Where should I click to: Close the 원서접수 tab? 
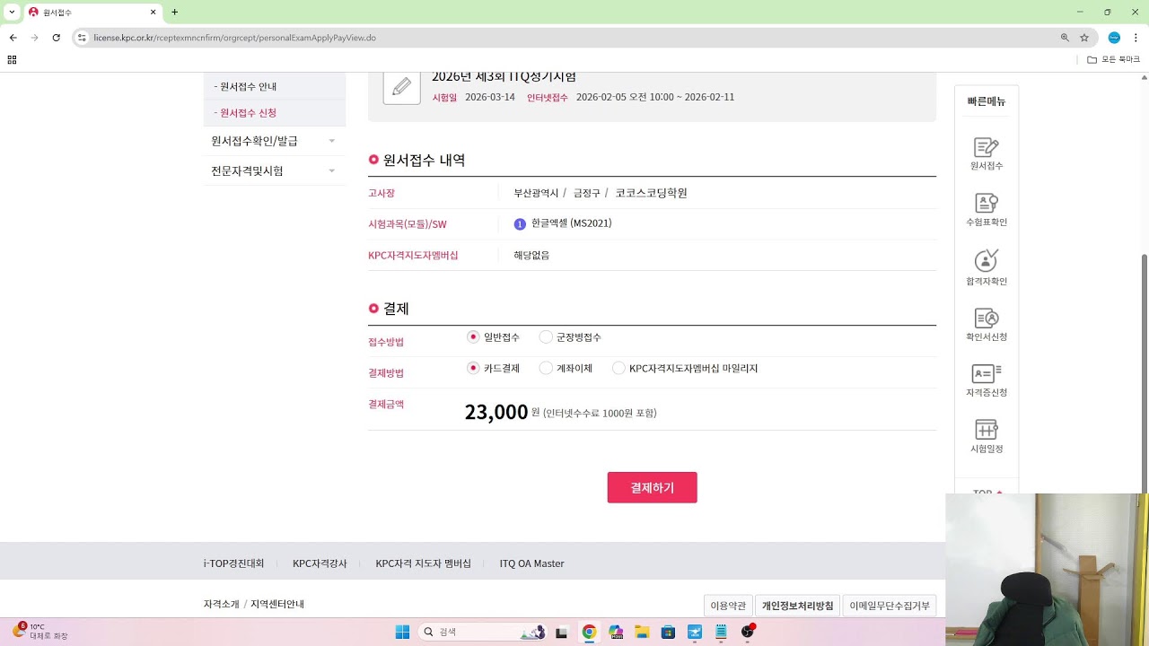click(153, 13)
